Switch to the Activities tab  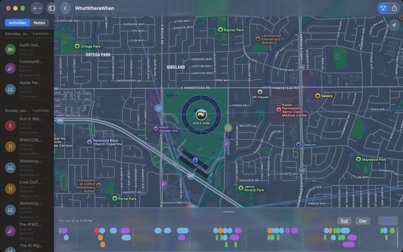pyautogui.click(x=17, y=22)
